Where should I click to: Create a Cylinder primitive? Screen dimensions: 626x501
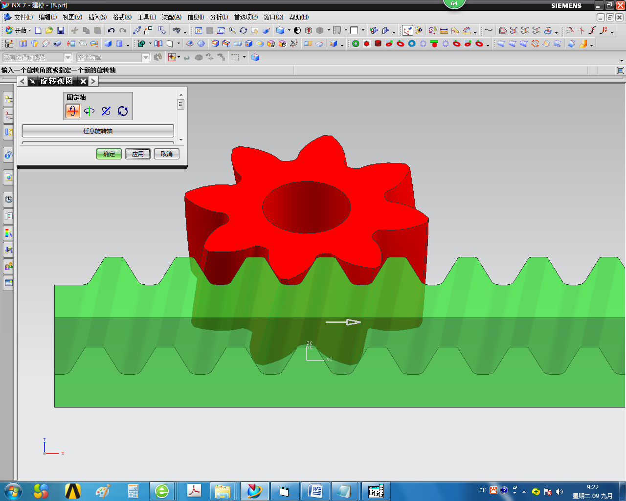119,44
